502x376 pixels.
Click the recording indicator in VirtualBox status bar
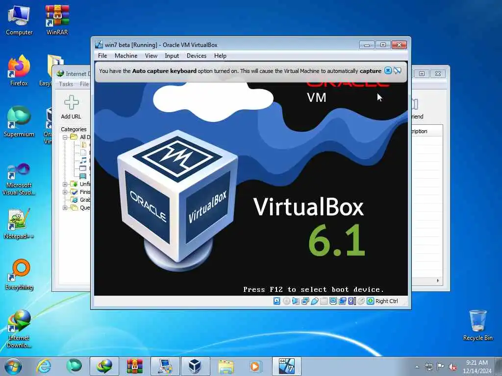pyautogui.click(x=342, y=301)
